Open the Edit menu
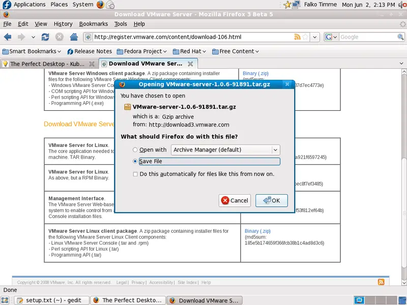 point(23,24)
